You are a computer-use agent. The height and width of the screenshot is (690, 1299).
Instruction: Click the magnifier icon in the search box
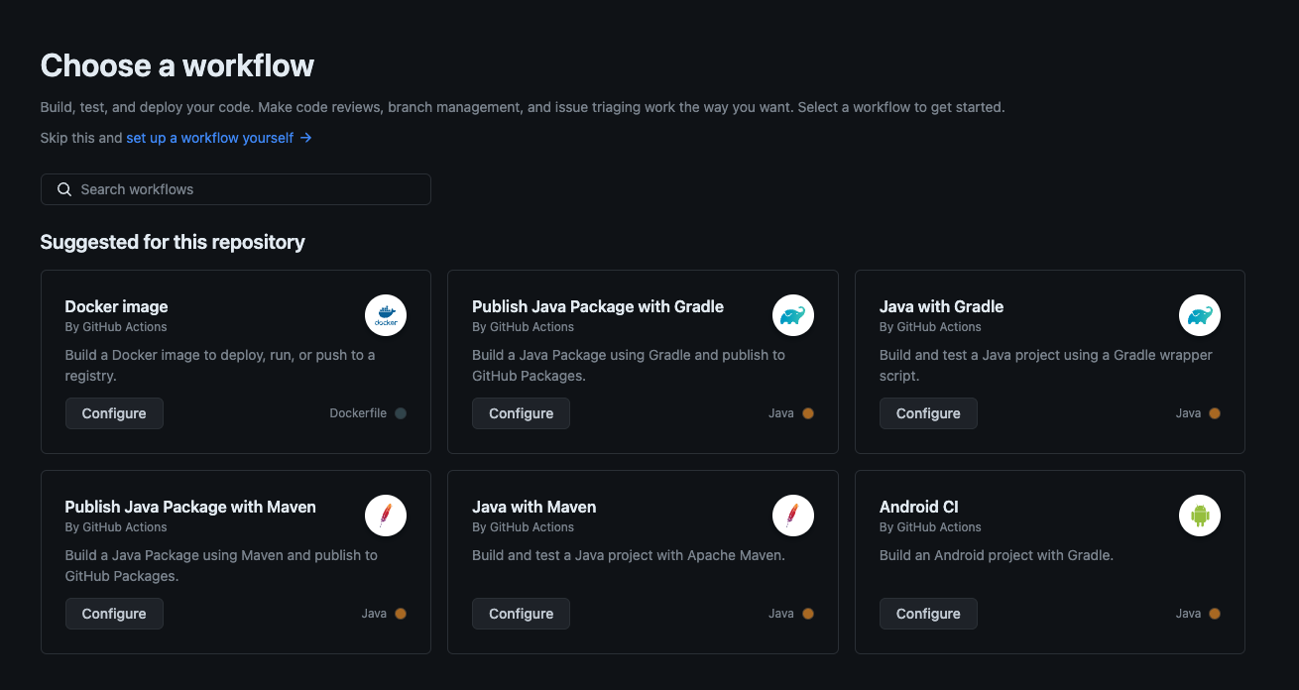(x=64, y=189)
